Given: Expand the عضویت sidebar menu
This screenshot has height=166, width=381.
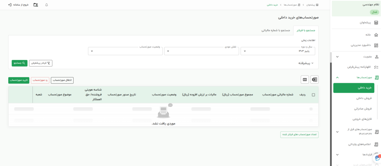Looking at the screenshot, I should pyautogui.click(x=356, y=57).
